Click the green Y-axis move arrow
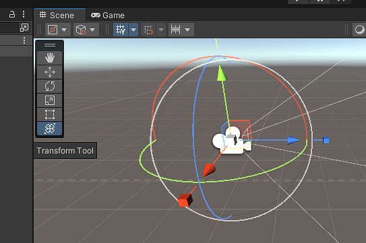366x243 pixels. point(221,73)
